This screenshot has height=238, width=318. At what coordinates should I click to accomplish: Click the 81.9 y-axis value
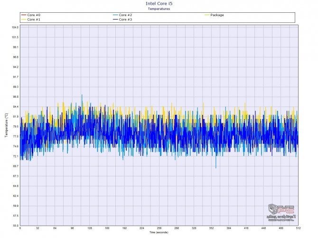click(15, 117)
